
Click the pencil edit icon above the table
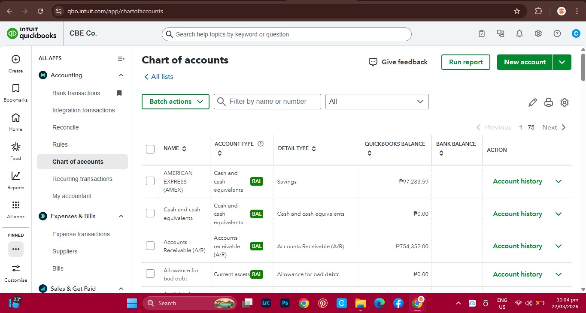coord(533,102)
